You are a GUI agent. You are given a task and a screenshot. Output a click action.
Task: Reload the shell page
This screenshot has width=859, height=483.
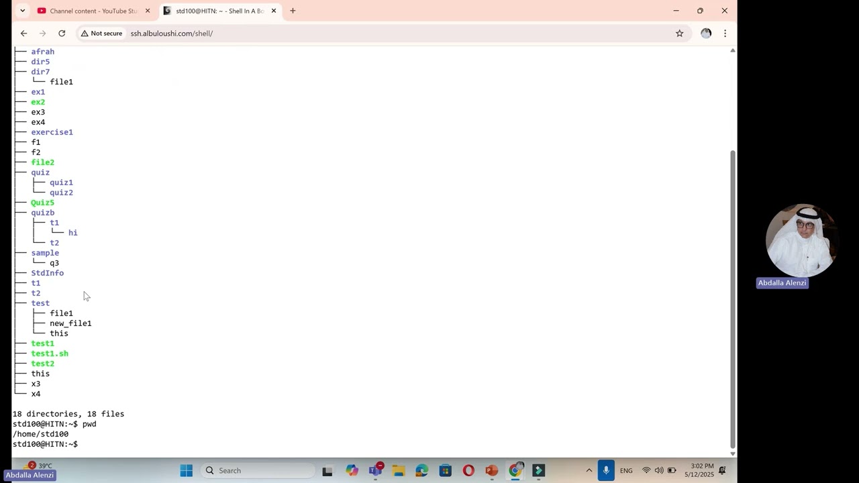(62, 33)
